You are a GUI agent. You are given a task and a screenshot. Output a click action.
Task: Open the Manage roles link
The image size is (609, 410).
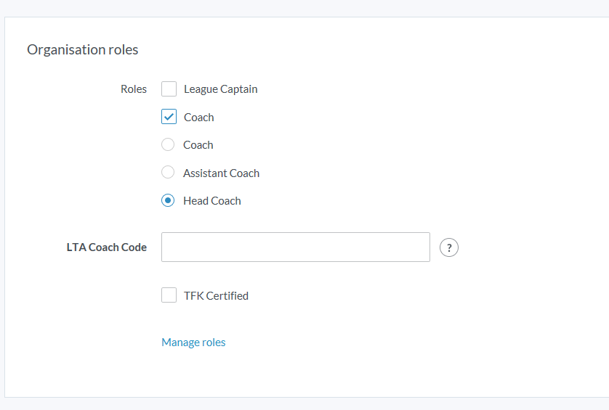pos(193,342)
